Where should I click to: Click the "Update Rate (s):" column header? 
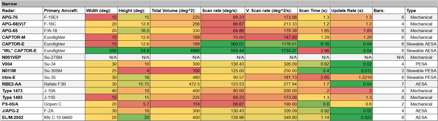pyautogui.click(x=348, y=11)
